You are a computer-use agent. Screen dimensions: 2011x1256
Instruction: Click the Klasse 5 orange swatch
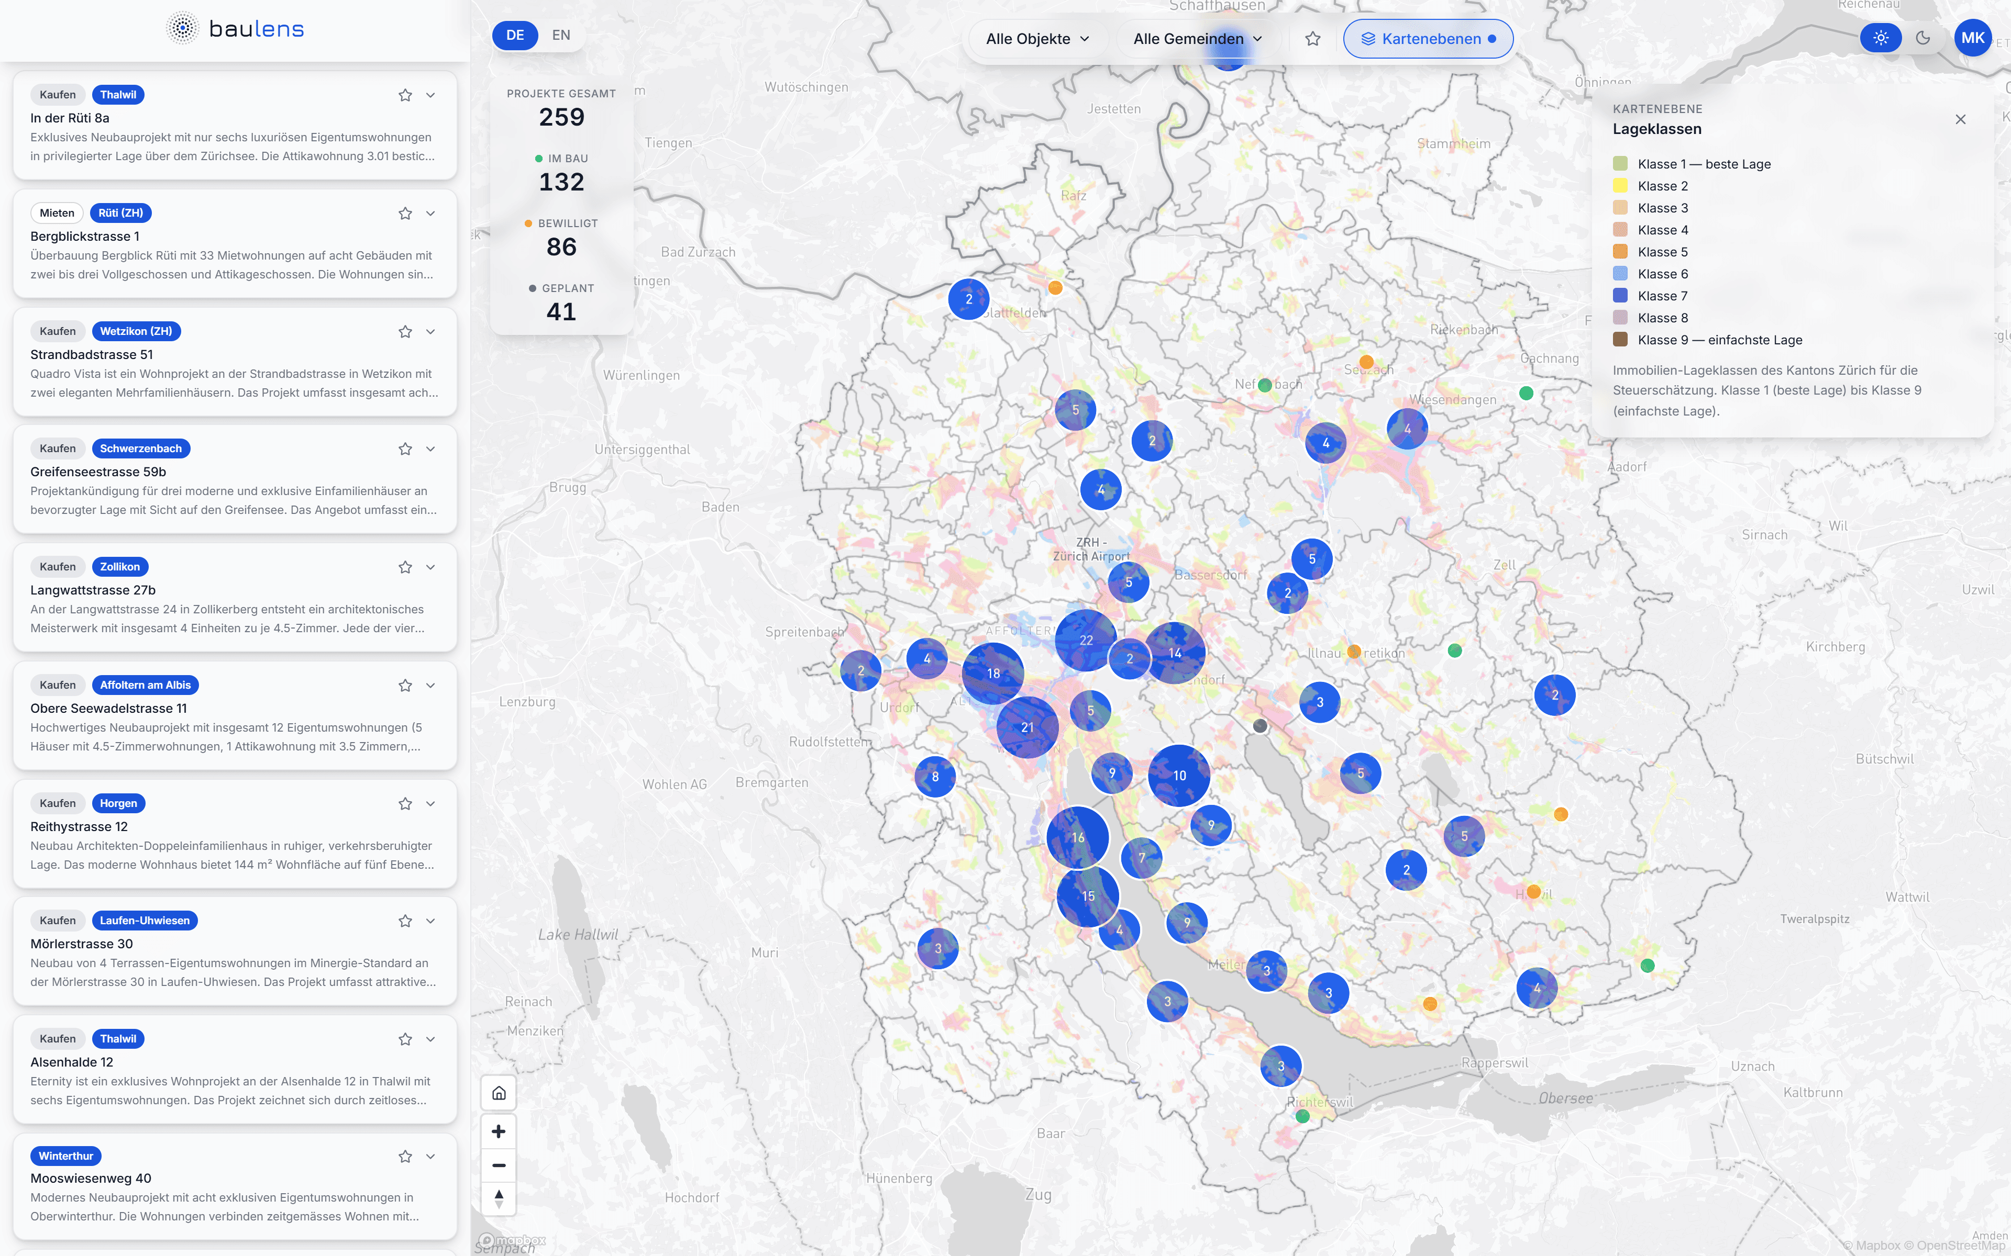[x=1620, y=252]
